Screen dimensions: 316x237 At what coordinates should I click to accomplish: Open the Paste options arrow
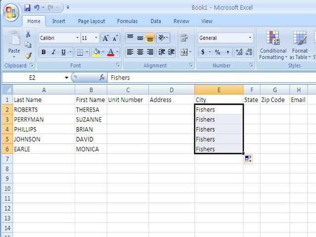click(14, 57)
